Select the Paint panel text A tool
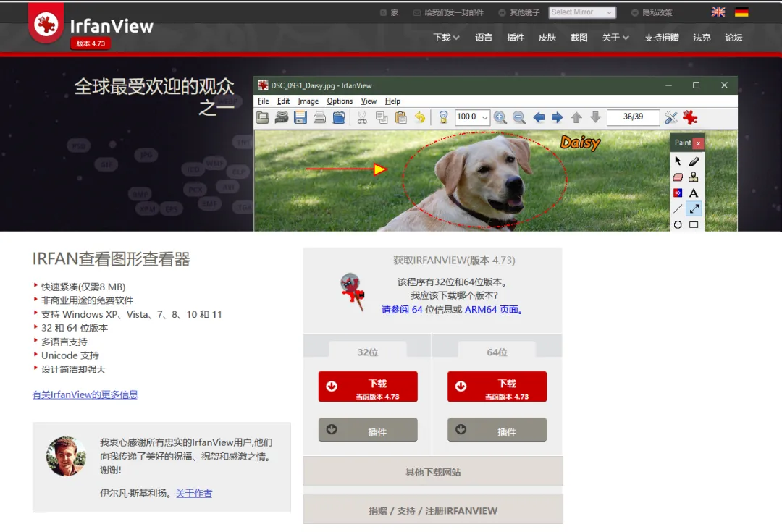Screen dimensions: 782x532 (x=694, y=193)
